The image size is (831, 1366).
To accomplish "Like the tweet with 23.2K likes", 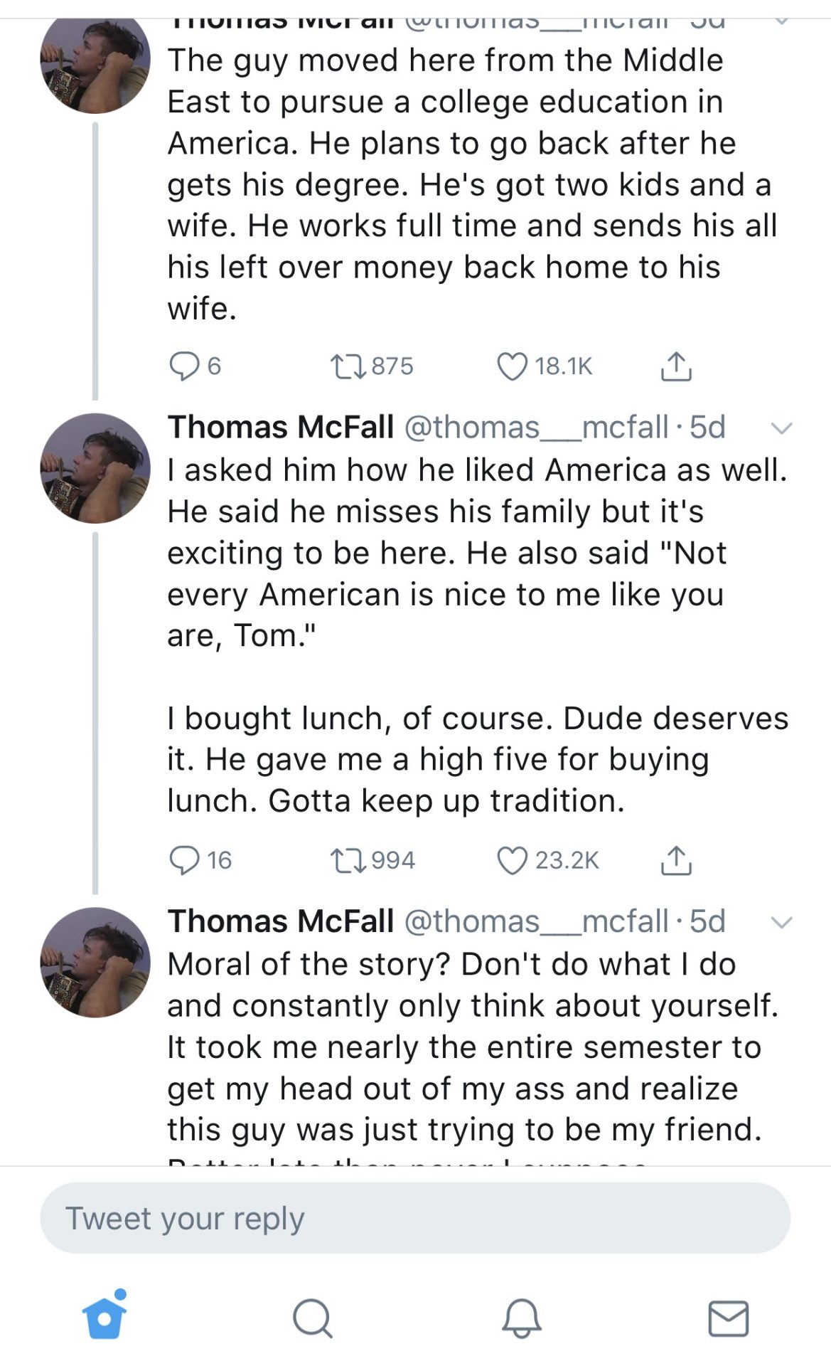I will click(x=512, y=860).
